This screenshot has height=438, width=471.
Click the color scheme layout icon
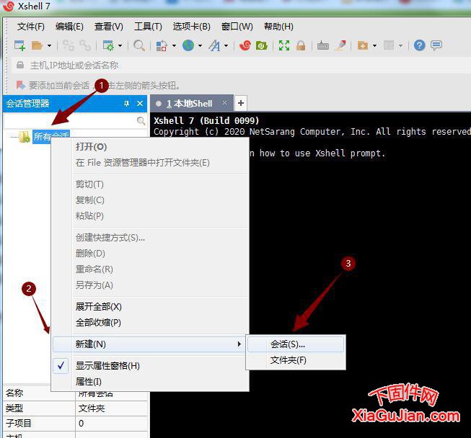[162, 45]
